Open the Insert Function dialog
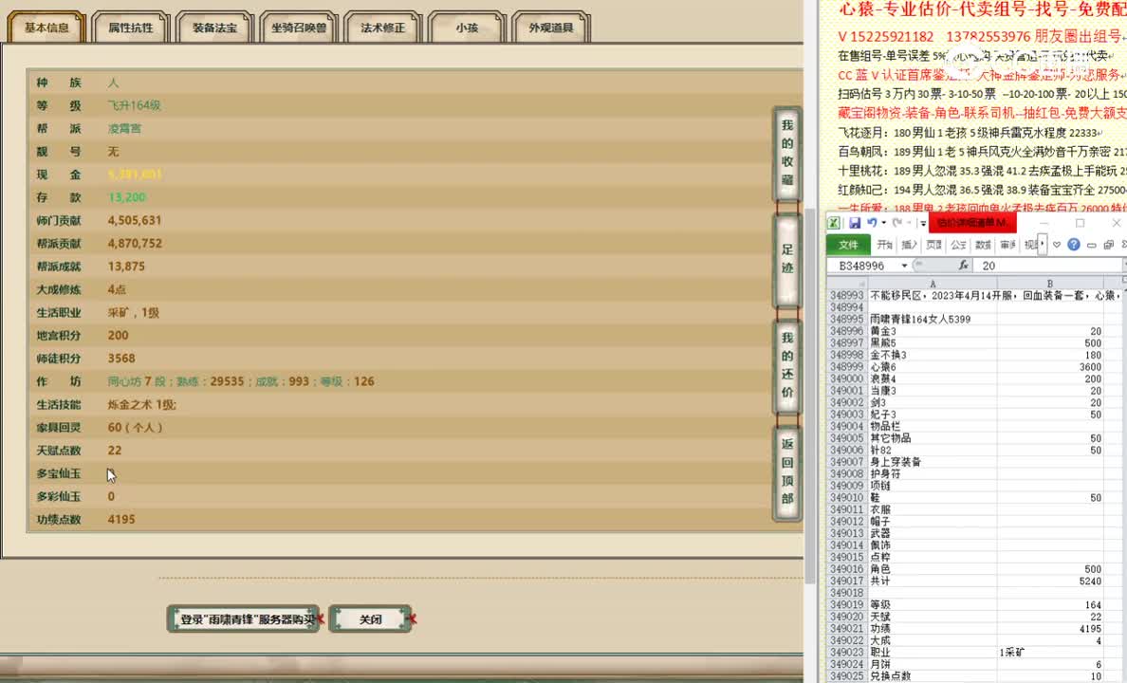The height and width of the screenshot is (683, 1127). (x=964, y=265)
